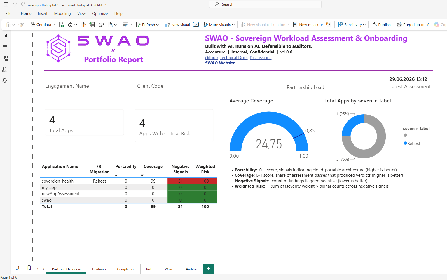The width and height of the screenshot is (447, 280).
Task: Click the Quick measure lightning icon
Action: [x=329, y=25]
